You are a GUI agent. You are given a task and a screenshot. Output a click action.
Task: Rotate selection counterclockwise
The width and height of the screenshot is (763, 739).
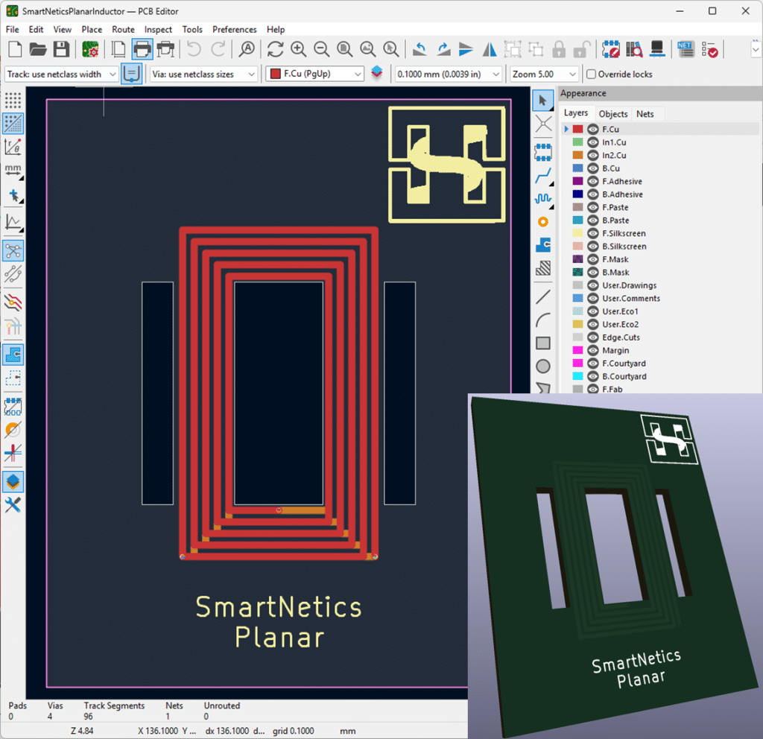pos(420,49)
